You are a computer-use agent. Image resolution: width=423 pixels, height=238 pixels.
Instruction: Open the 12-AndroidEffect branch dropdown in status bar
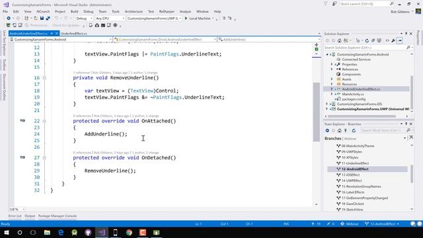tap(382, 224)
